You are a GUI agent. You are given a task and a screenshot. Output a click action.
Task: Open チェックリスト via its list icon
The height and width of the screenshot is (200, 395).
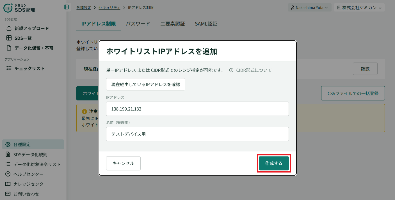click(9, 68)
